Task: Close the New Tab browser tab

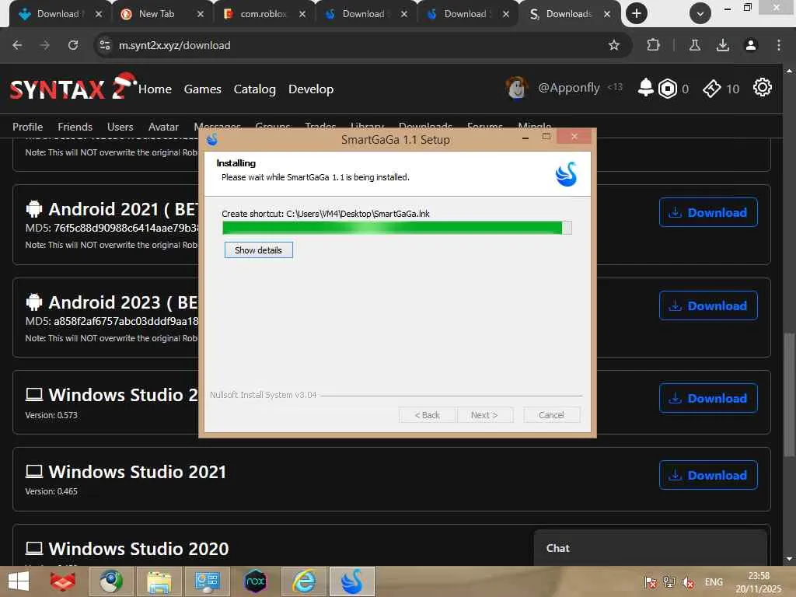Action: tap(200, 14)
